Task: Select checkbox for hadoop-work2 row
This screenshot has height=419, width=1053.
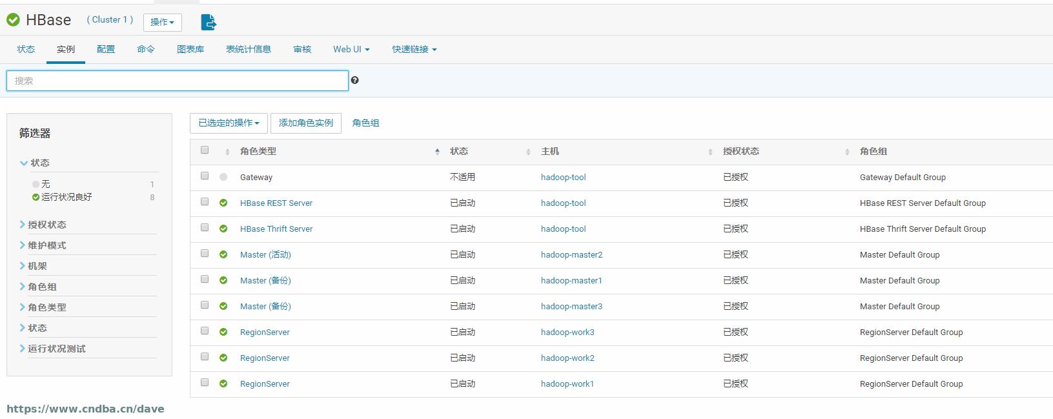Action: tap(205, 356)
